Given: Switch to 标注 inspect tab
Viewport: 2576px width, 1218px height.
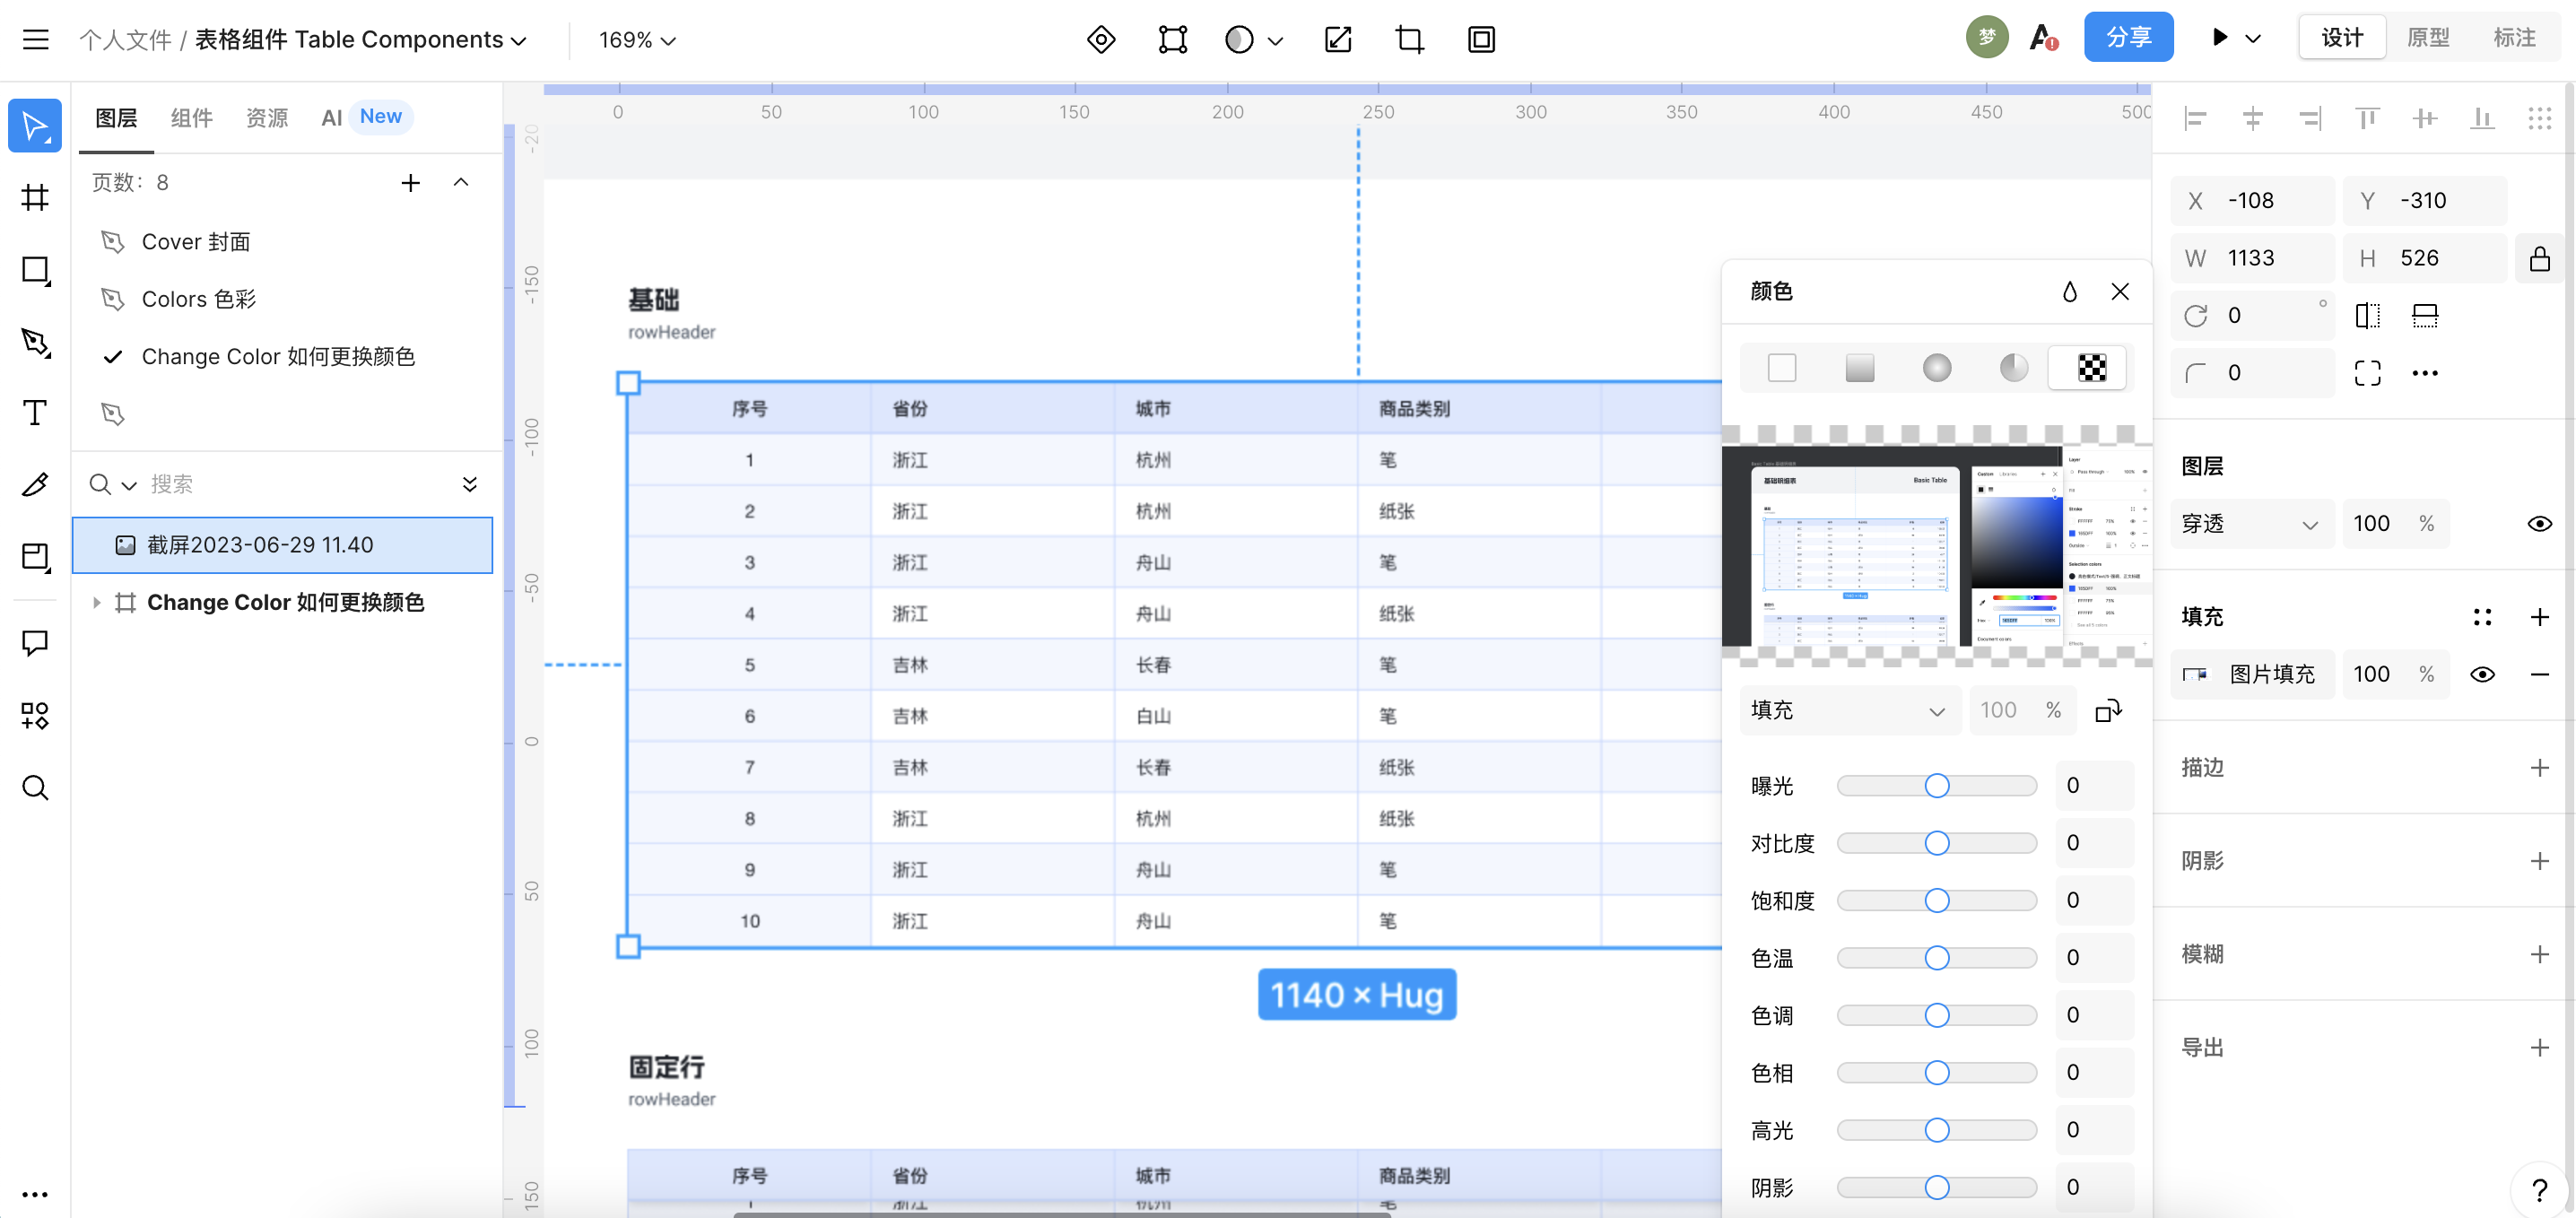Looking at the screenshot, I should click(x=2514, y=39).
